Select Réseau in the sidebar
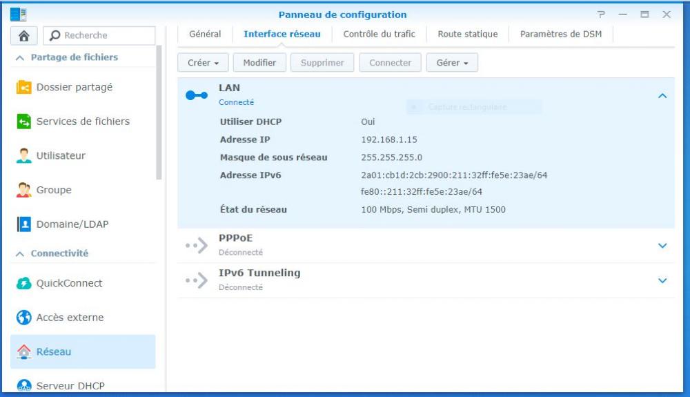The height and width of the screenshot is (397, 690). click(83, 351)
